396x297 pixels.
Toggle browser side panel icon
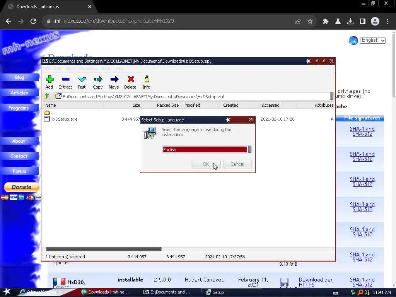click(363, 21)
